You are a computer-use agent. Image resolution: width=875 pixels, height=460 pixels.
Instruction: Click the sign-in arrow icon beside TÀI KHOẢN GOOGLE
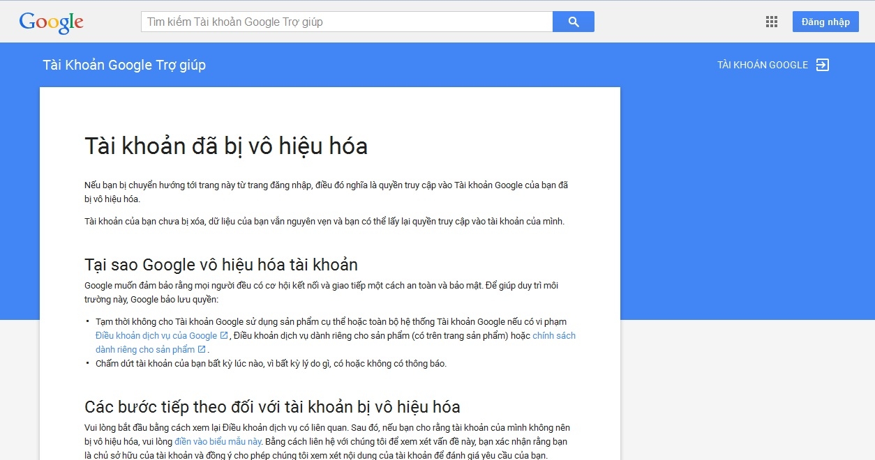pyautogui.click(x=823, y=64)
